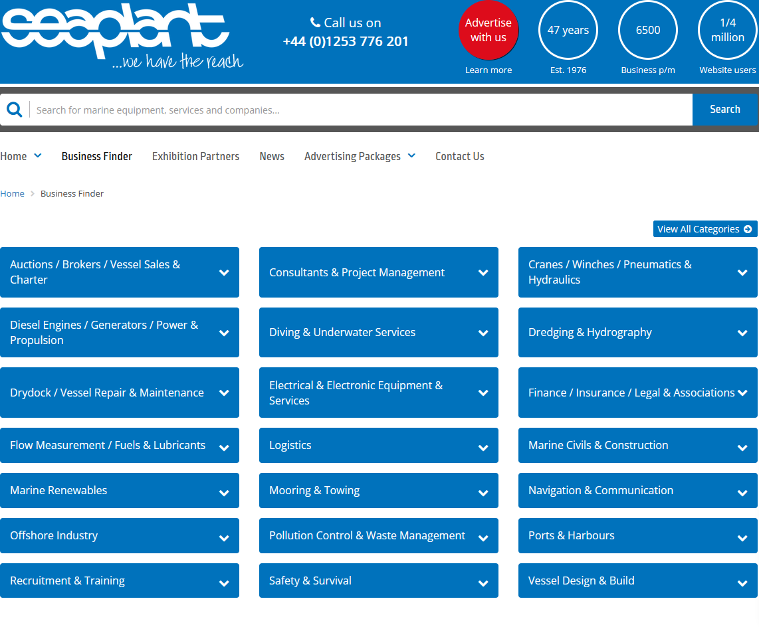Click the Navigation & Communication label
759x627 pixels.
click(601, 490)
